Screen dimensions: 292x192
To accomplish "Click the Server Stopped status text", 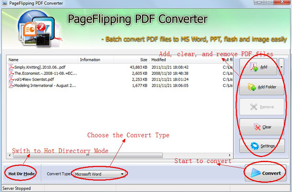I will (17, 188).
